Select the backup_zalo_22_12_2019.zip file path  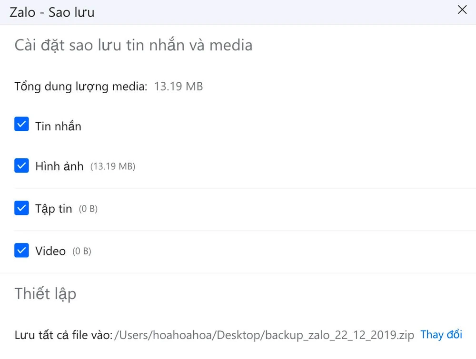(x=263, y=334)
